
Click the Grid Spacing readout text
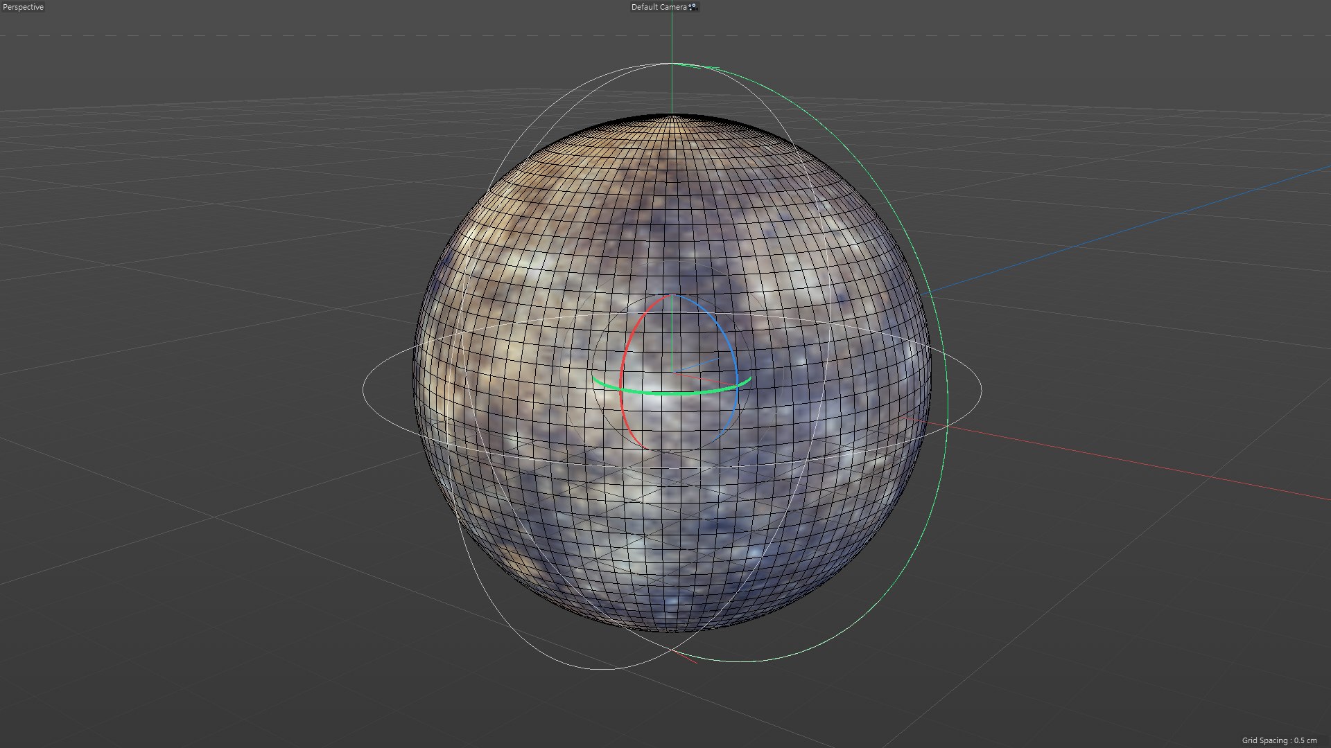click(1278, 740)
